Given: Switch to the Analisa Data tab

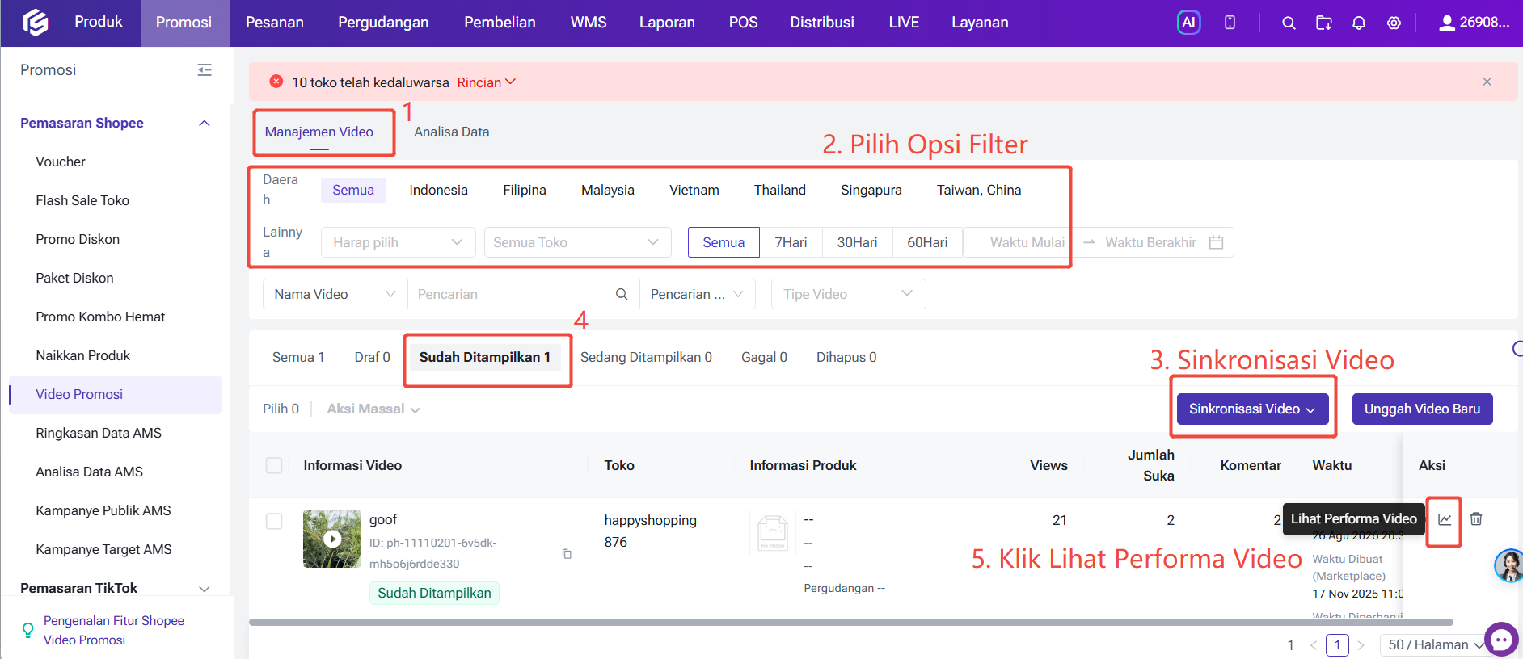Looking at the screenshot, I should (x=451, y=132).
